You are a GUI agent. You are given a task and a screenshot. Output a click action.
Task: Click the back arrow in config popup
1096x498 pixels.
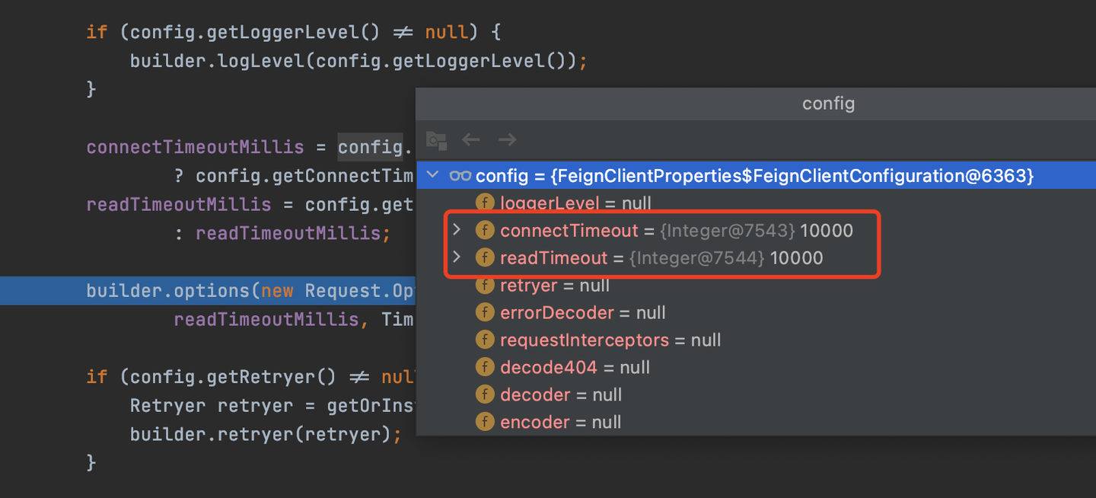[x=471, y=139]
